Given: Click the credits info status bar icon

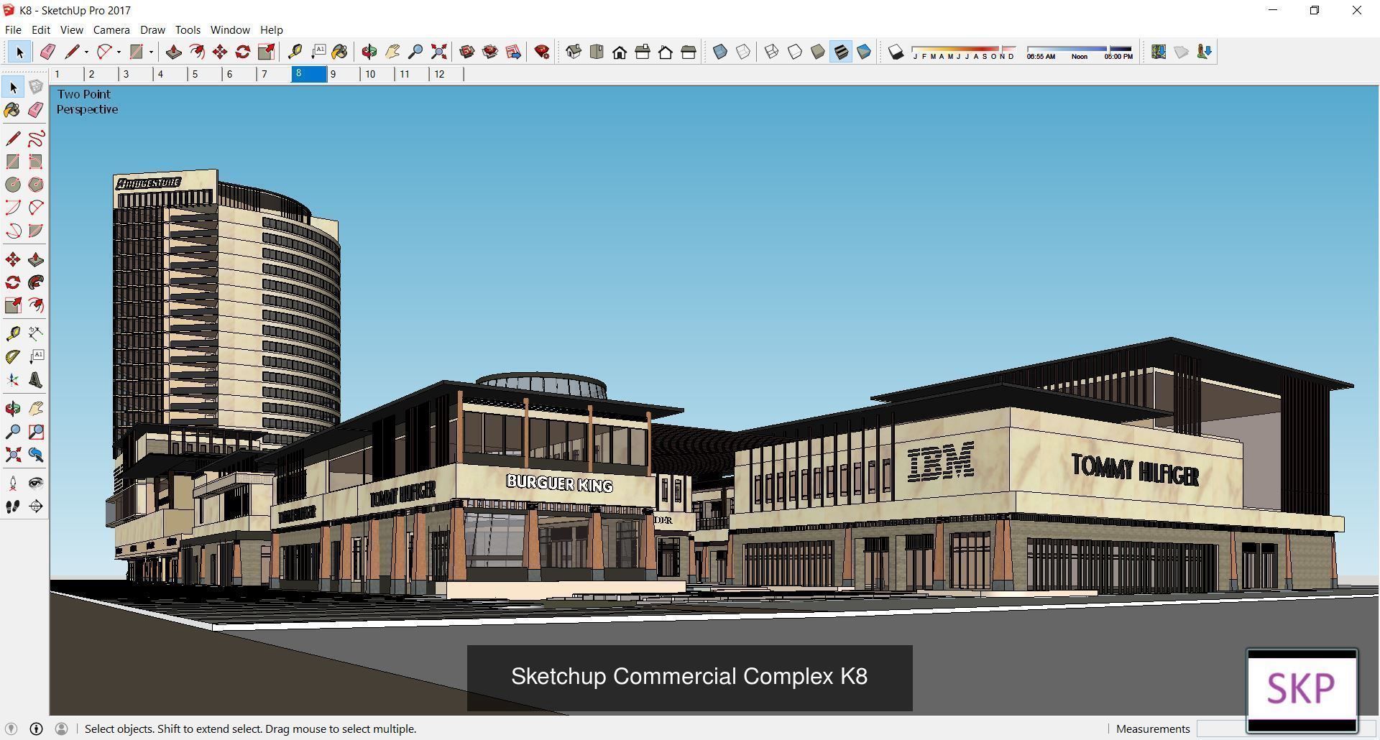Looking at the screenshot, I should 36,729.
